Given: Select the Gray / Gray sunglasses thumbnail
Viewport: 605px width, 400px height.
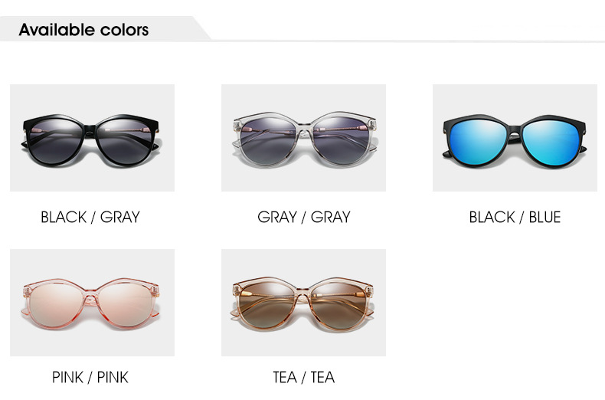Looking at the screenshot, I should pyautogui.click(x=304, y=138).
